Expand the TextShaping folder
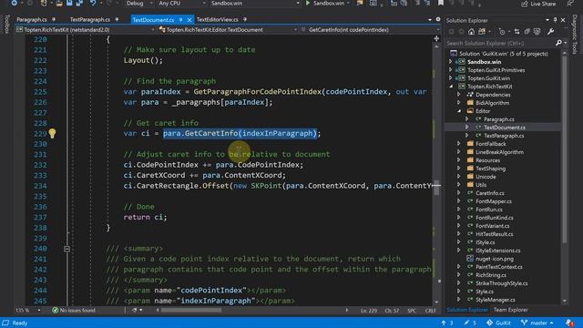This screenshot has width=583, height=328. (x=459, y=168)
